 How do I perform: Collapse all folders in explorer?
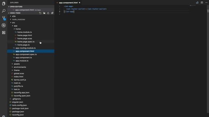coord(52,13)
